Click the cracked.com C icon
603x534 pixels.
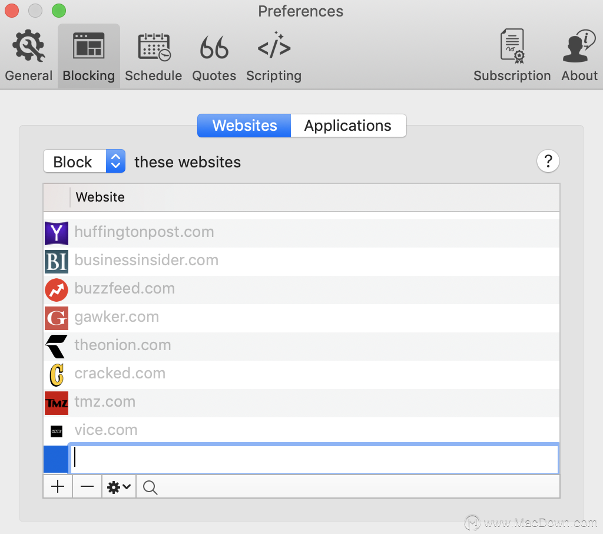[x=57, y=375]
